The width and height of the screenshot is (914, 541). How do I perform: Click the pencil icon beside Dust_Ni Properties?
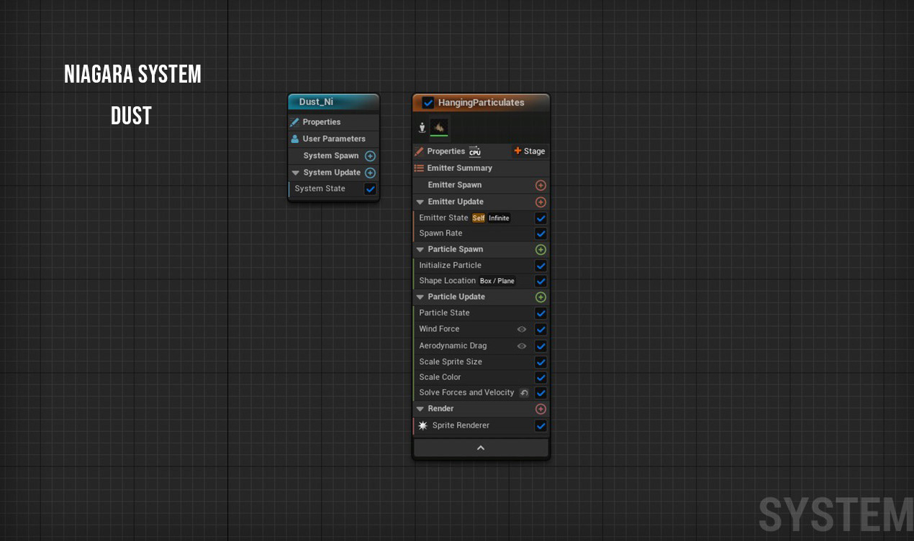294,122
